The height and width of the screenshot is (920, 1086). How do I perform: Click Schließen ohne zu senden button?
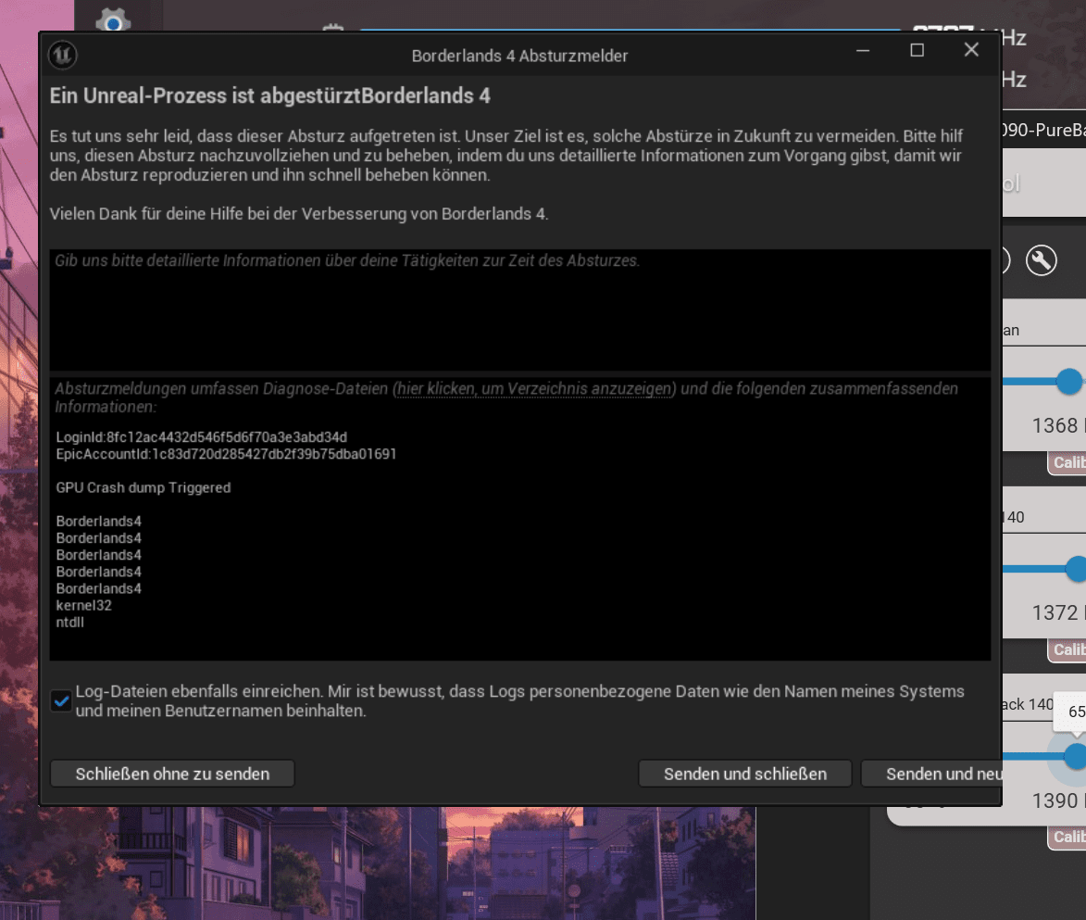coord(172,774)
